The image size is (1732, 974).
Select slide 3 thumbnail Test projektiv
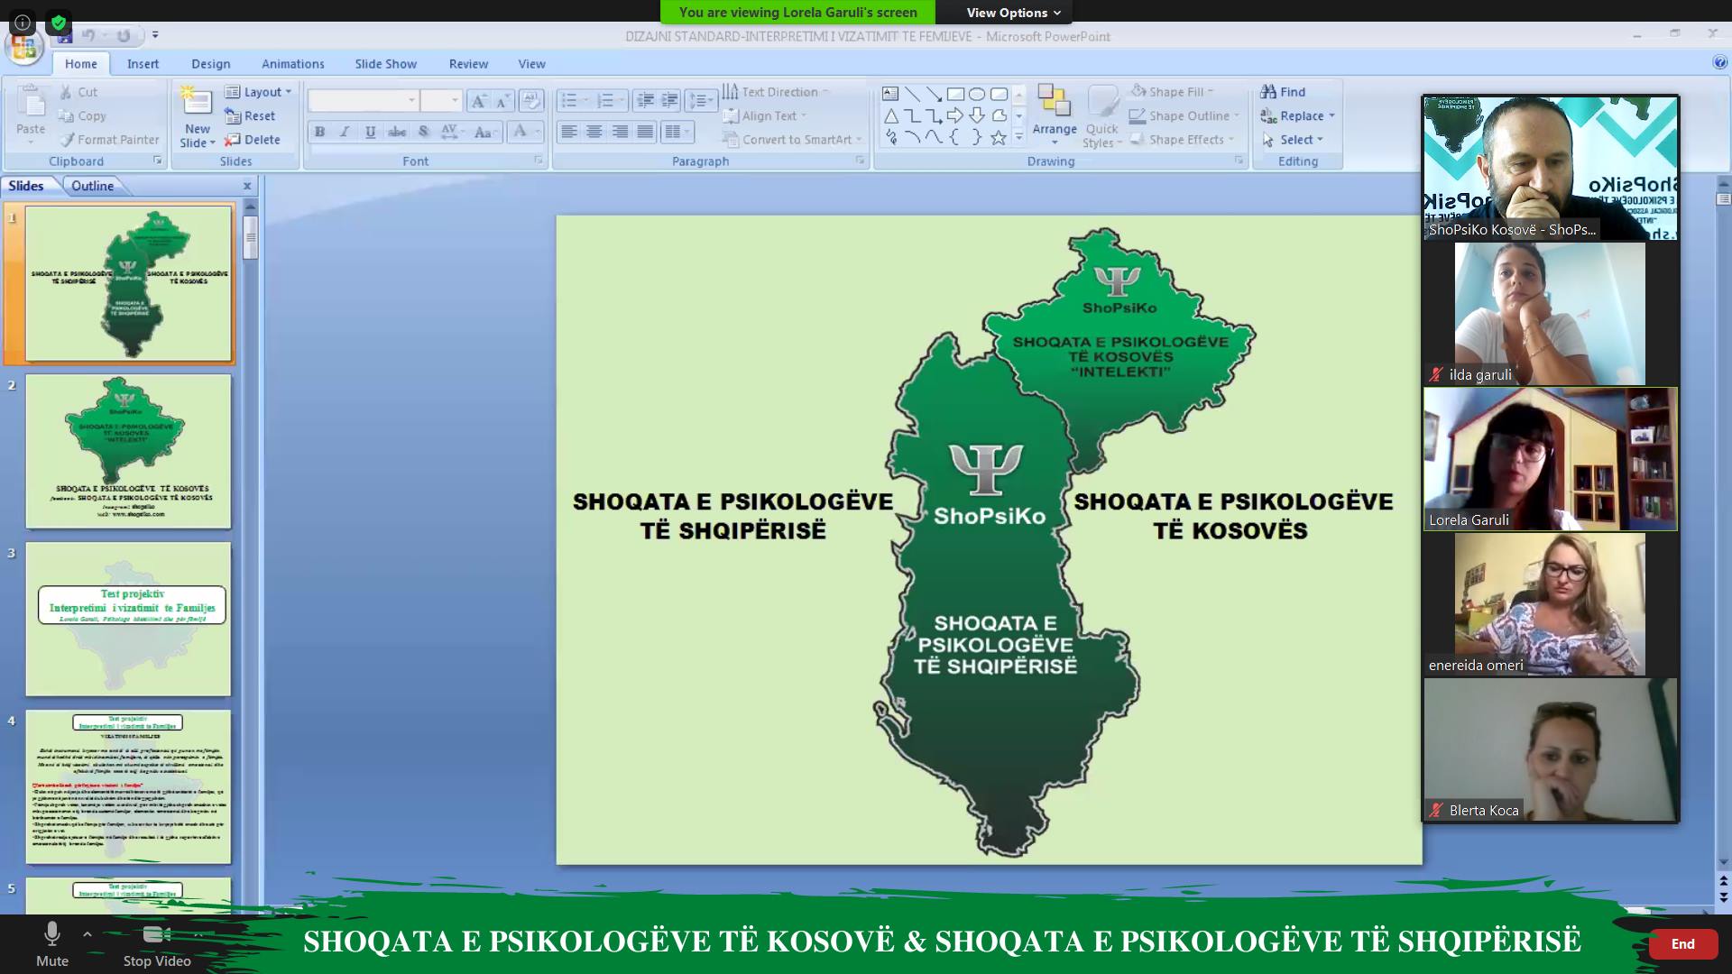(128, 619)
